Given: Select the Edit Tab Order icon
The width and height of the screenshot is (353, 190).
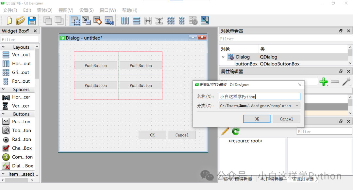Looking at the screenshot, I should tap(109, 21).
